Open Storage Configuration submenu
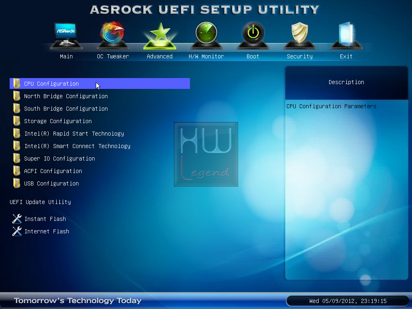The image size is (412, 309). tap(58, 121)
